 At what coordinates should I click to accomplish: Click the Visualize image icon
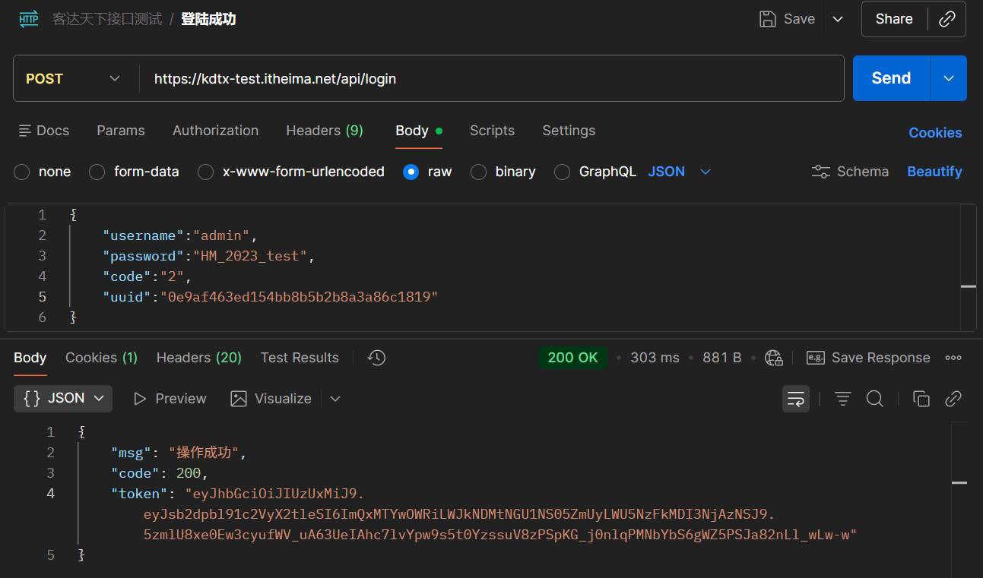[x=239, y=399]
